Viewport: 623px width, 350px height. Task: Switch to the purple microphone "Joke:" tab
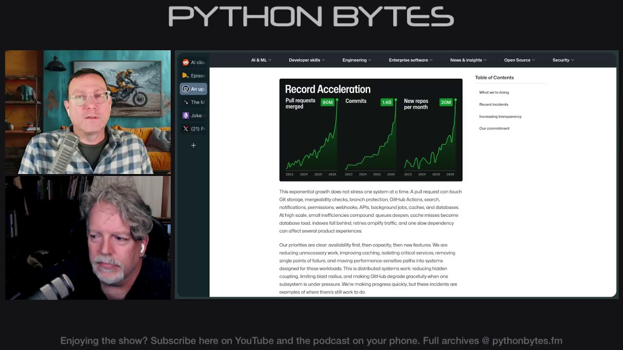pos(194,115)
